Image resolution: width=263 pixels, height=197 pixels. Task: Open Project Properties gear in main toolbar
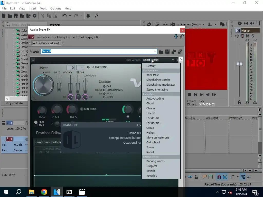click(x=35, y=16)
